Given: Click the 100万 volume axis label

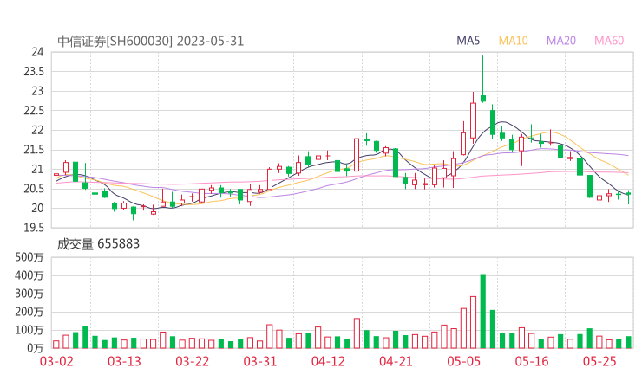Looking at the screenshot, I should coord(29,330).
